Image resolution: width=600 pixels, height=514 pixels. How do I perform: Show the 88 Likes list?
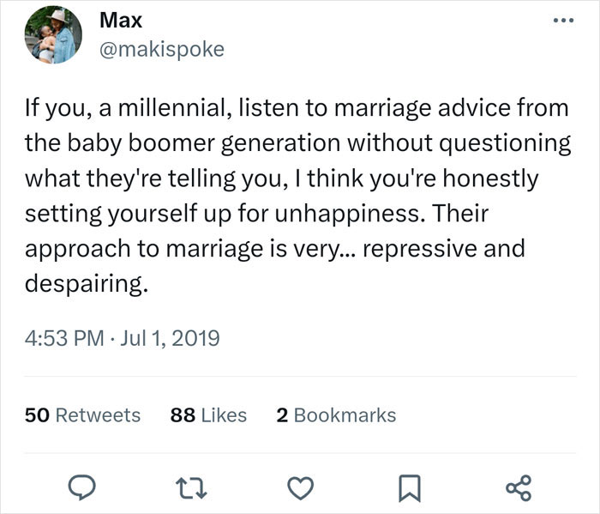(x=208, y=415)
